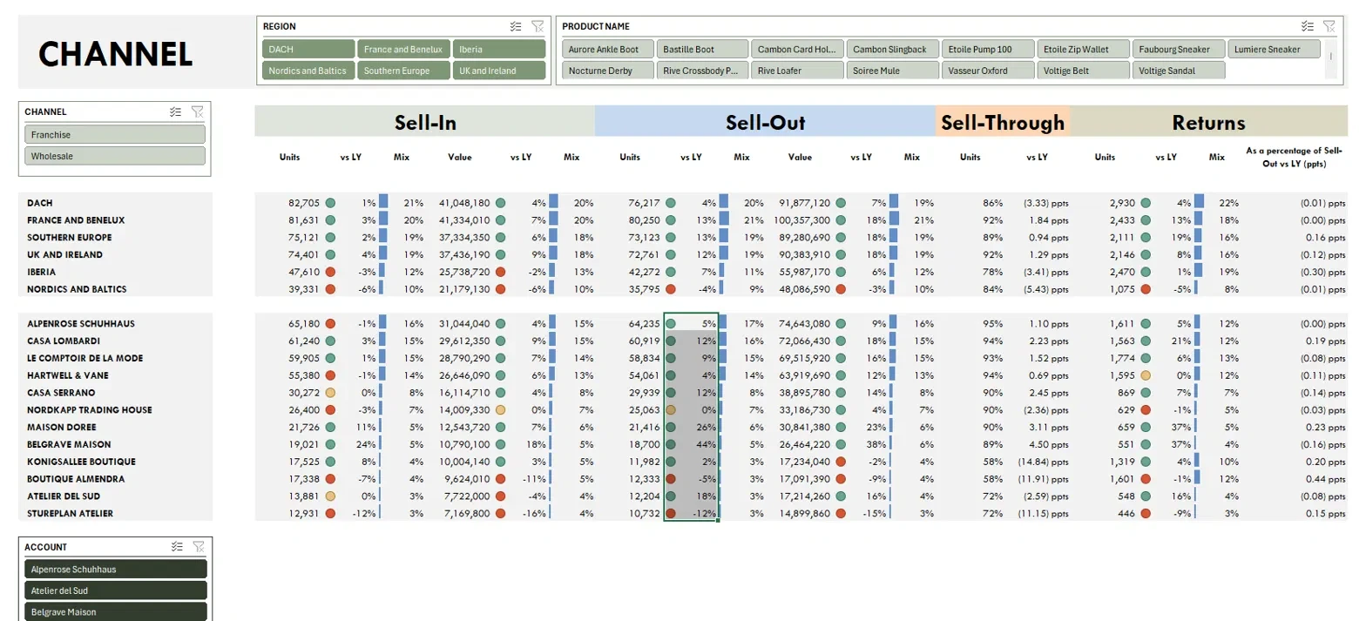The width and height of the screenshot is (1366, 621).
Task: Select the 44% Sell-Out vs LY cell
Action: (x=705, y=444)
